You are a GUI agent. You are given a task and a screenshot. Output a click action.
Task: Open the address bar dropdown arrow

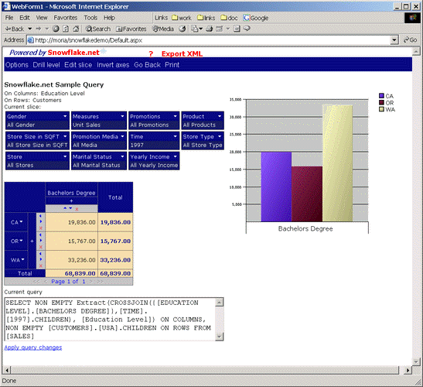(x=394, y=40)
